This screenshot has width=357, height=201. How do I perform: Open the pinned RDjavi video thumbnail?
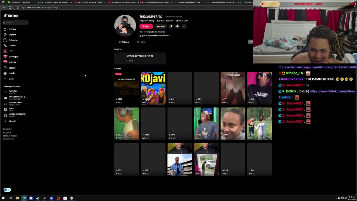click(153, 88)
